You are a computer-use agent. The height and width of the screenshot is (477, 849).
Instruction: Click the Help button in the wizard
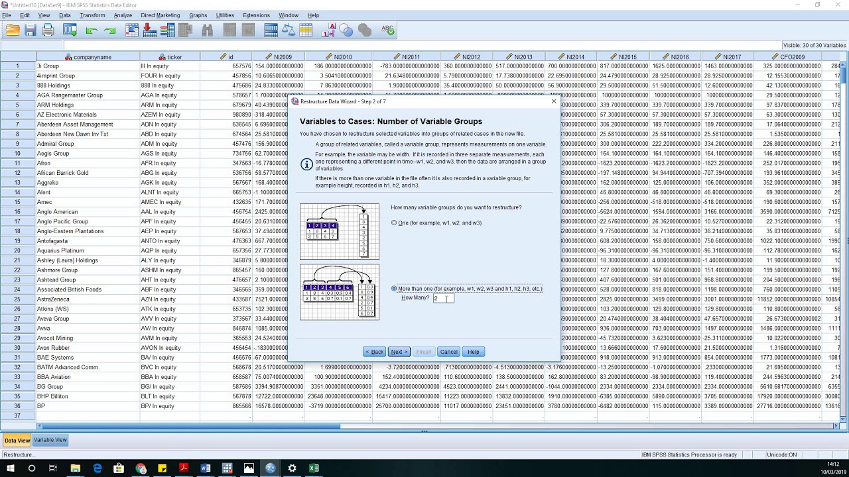point(473,352)
